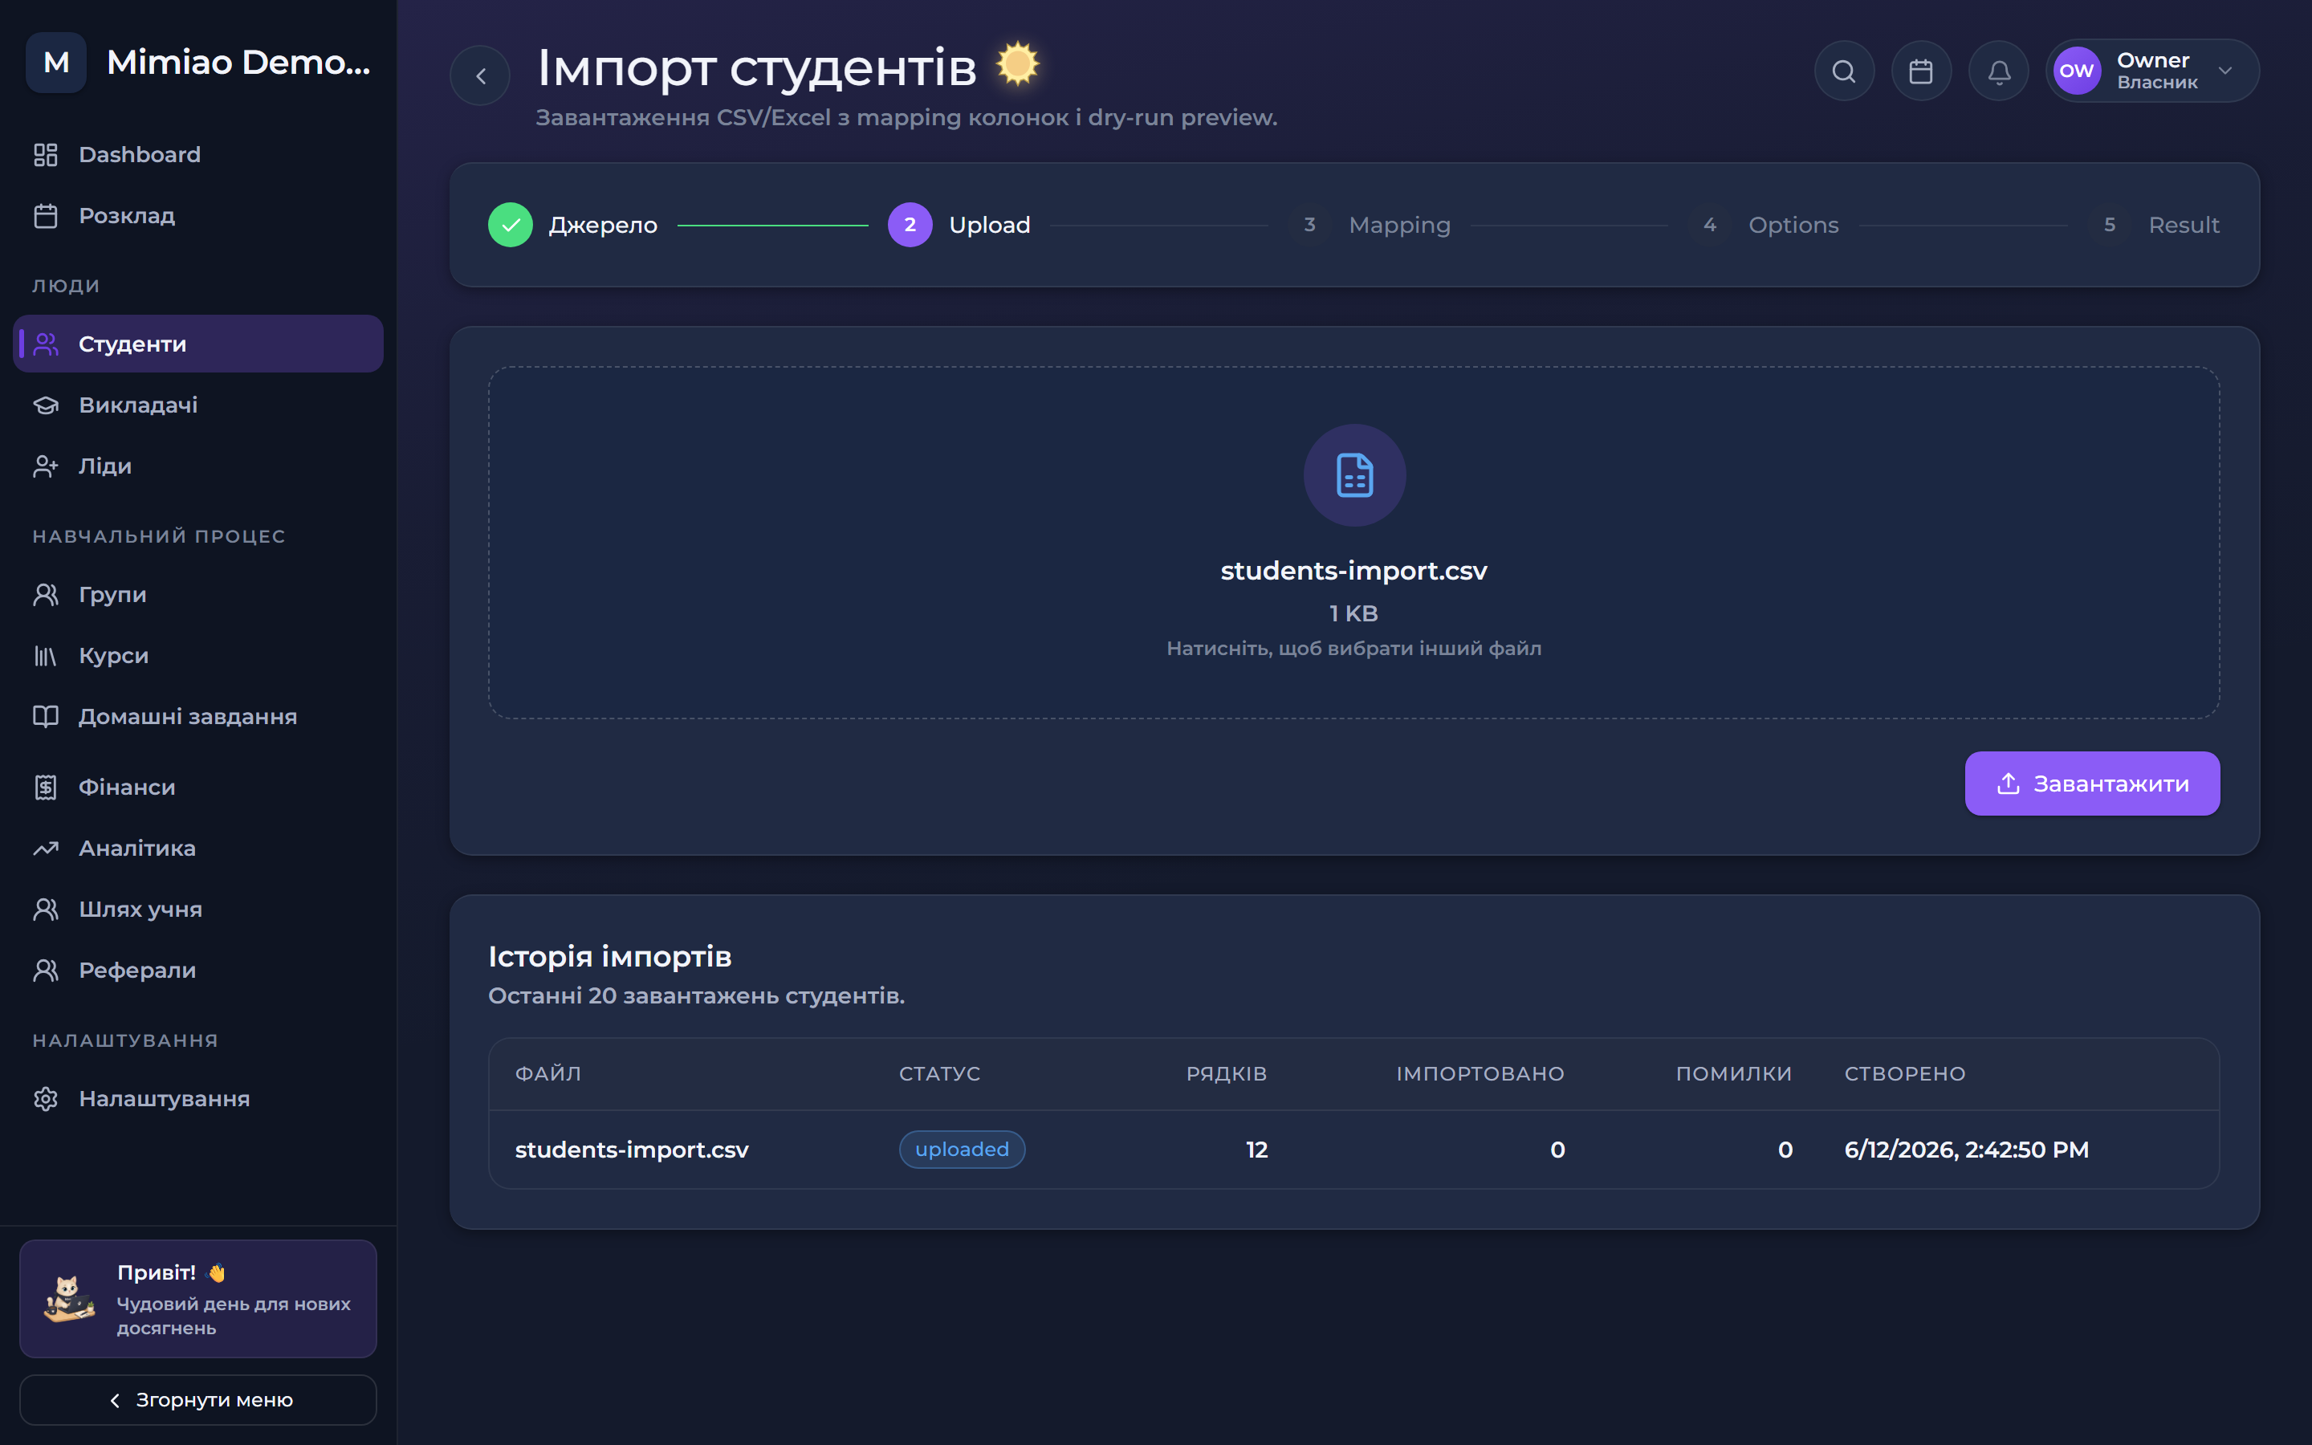Click the Аналітика trend icon
The image size is (2312, 1445).
tap(46, 849)
